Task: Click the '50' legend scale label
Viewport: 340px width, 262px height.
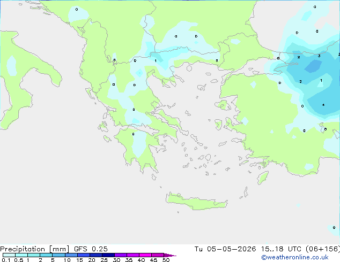Action: pyautogui.click(x=166, y=260)
